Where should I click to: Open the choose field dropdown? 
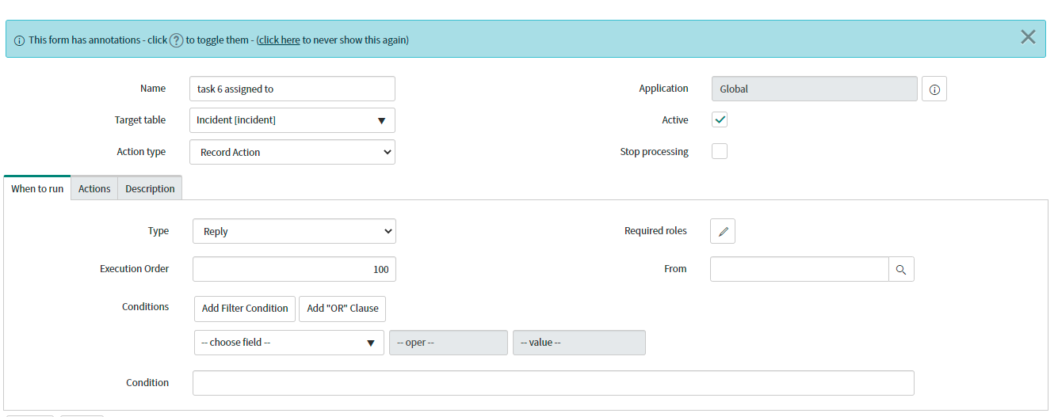[x=288, y=343]
